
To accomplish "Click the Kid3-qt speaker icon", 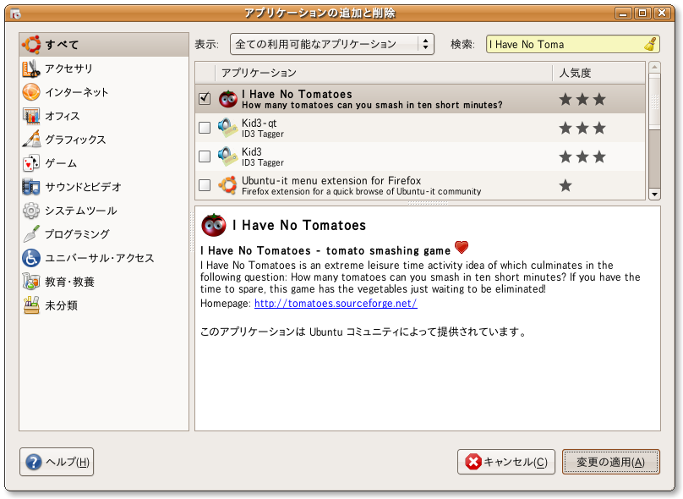I will coord(227,128).
